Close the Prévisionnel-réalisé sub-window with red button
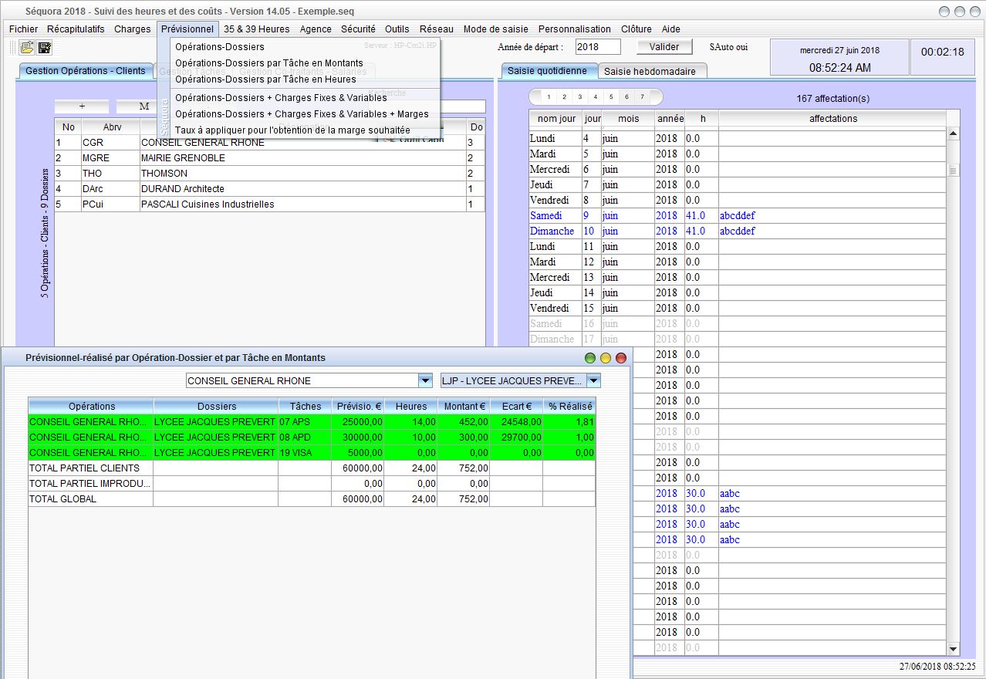This screenshot has width=986, height=679. click(621, 358)
